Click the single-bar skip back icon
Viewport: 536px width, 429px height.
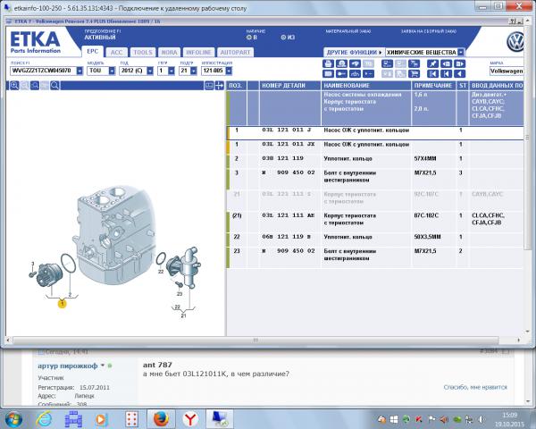click(446, 73)
